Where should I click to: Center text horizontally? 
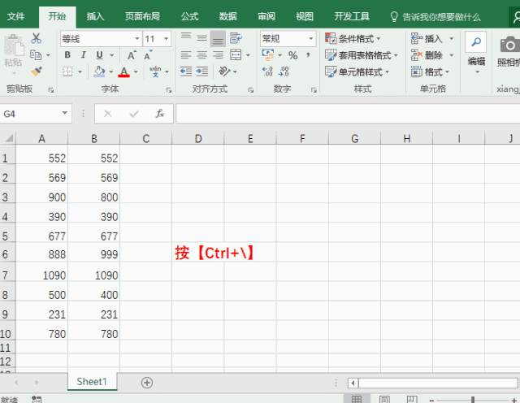tap(202, 54)
